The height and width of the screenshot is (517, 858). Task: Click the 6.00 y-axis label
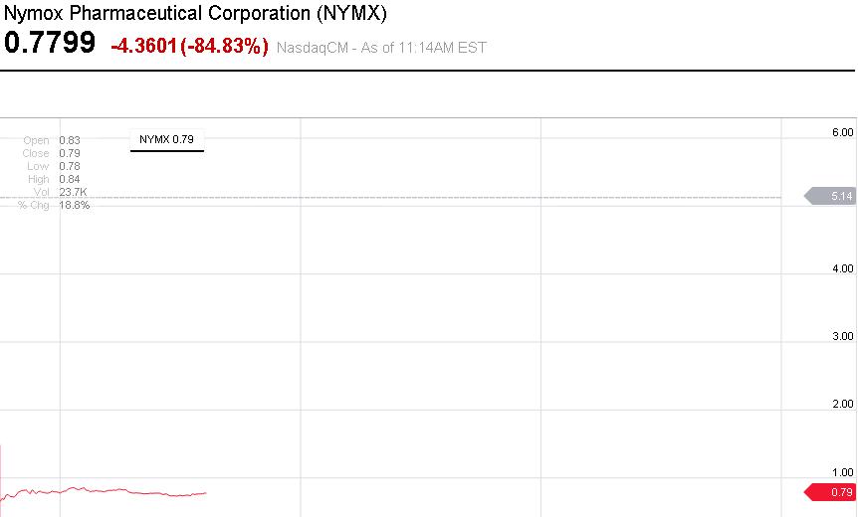pyautogui.click(x=842, y=132)
